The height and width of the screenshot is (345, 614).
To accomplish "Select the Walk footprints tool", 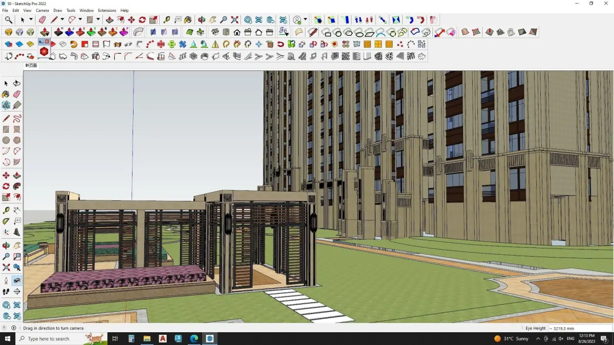I will [6, 292].
